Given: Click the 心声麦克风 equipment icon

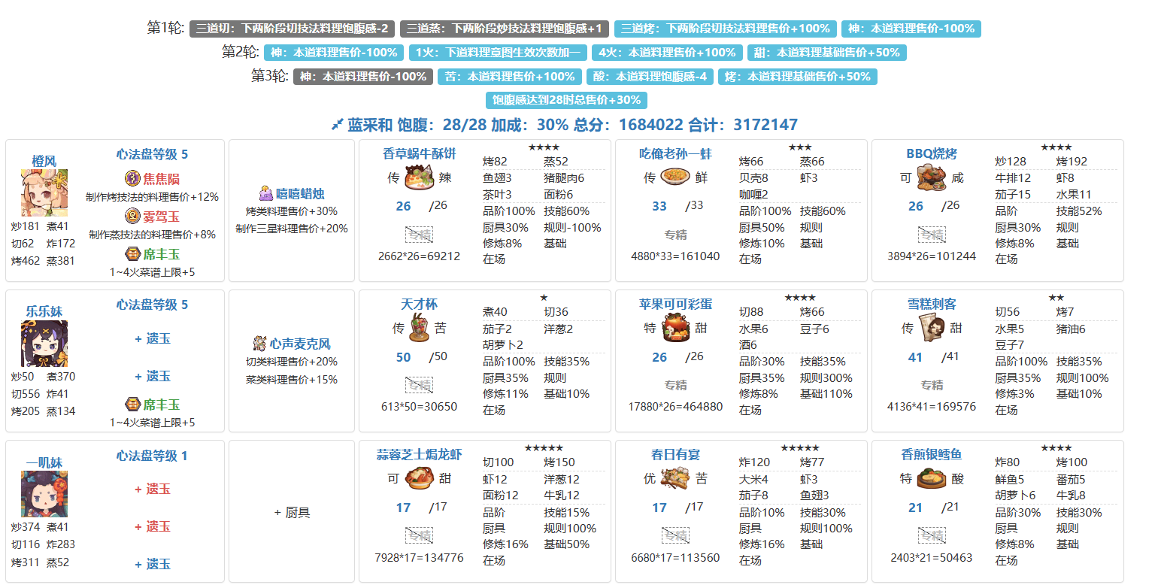Looking at the screenshot, I should [260, 344].
